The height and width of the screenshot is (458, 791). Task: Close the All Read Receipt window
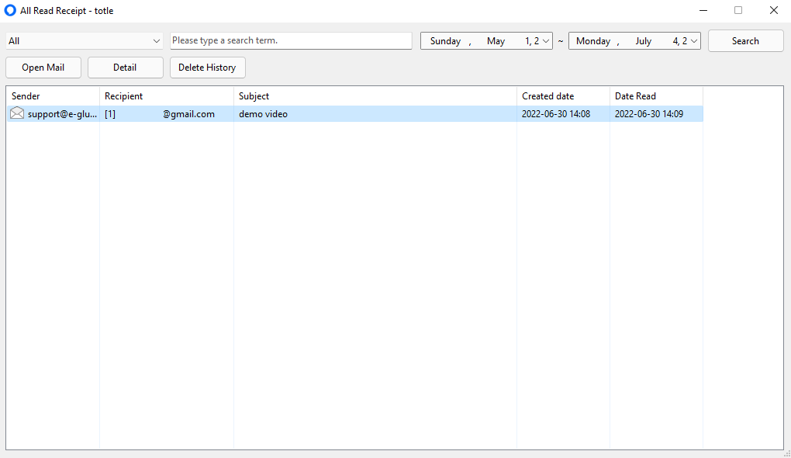coord(773,10)
